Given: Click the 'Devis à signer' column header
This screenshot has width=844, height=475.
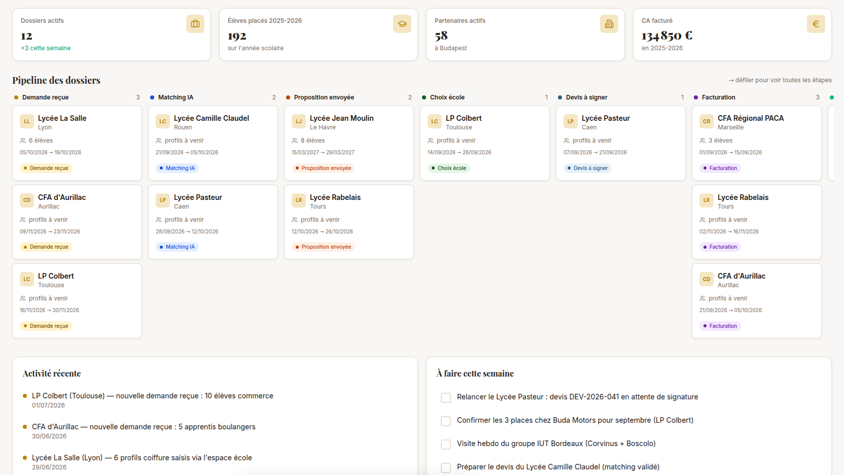Looking at the screenshot, I should [x=587, y=97].
